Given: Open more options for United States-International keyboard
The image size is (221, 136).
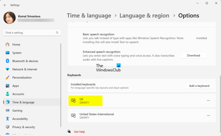Looking at the screenshot, I should [x=208, y=116].
